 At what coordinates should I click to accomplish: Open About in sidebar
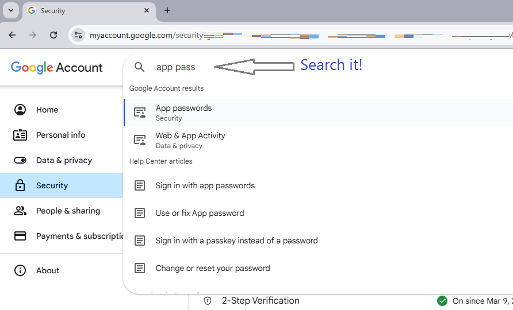pos(62,270)
